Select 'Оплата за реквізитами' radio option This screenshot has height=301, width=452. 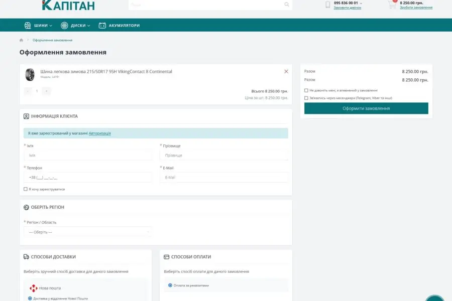click(x=170, y=285)
